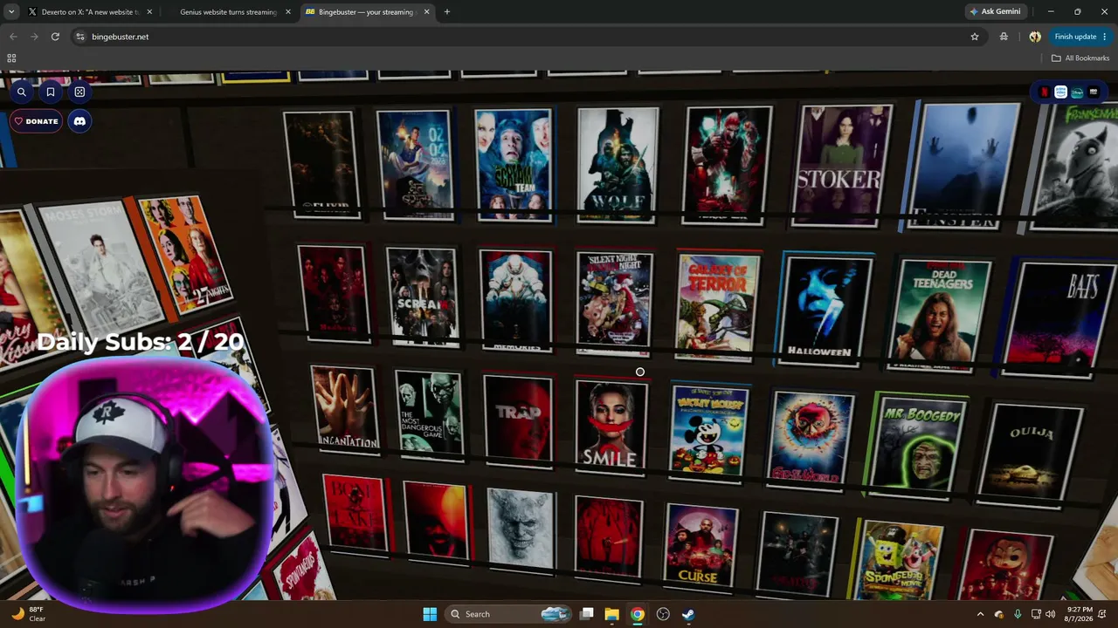This screenshot has width=1118, height=628.
Task: Open the saved bookmarks watchlist icon
Action: (51, 92)
